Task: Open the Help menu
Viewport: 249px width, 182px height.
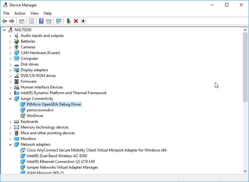Action: (x=48, y=13)
